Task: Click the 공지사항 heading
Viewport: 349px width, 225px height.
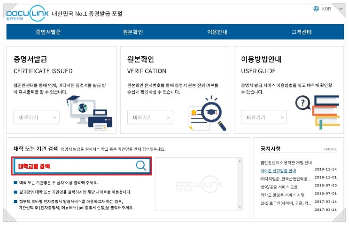Action: tap(271, 148)
